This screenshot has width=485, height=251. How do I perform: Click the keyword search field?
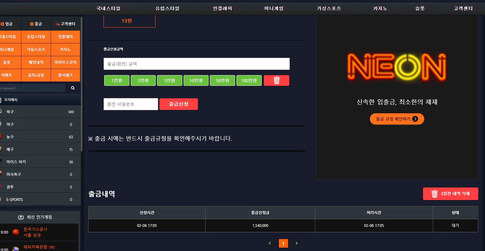pos(32,88)
